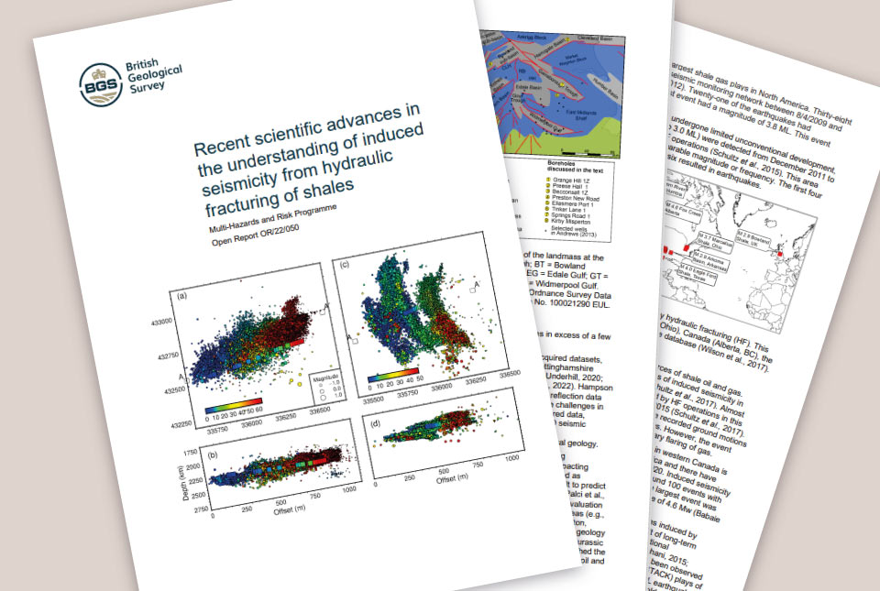Image resolution: width=880 pixels, height=591 pixels.
Task: Click the 'Becconsall 1Z' borehole marker icon
Action: click(x=548, y=192)
